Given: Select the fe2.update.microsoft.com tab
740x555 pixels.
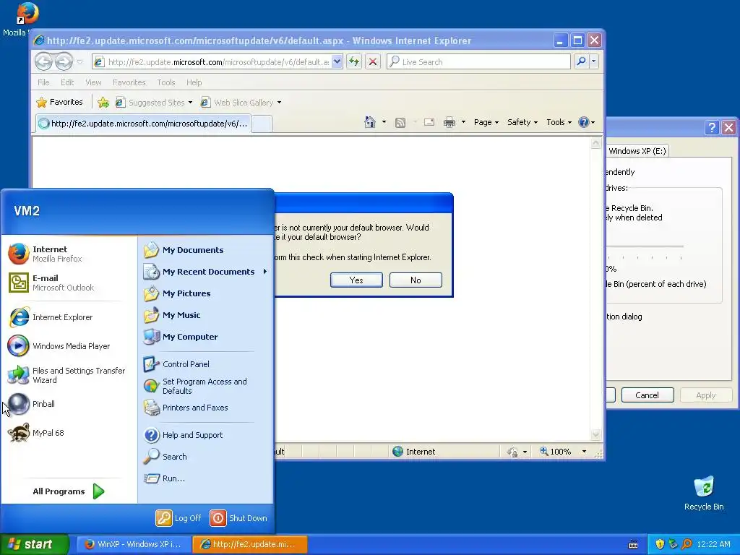Looking at the screenshot, I should pos(143,124).
